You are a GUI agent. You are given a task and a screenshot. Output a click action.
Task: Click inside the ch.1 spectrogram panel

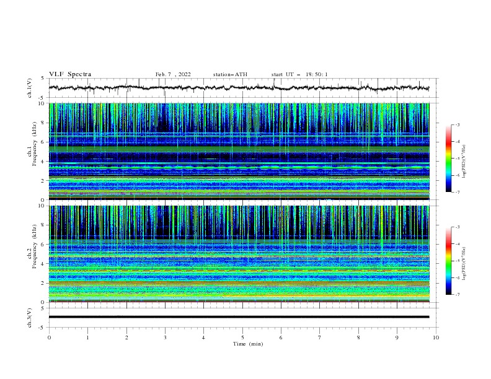click(x=239, y=151)
